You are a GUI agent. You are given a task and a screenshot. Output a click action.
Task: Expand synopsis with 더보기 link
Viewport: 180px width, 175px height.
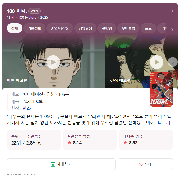[x=164, y=123]
